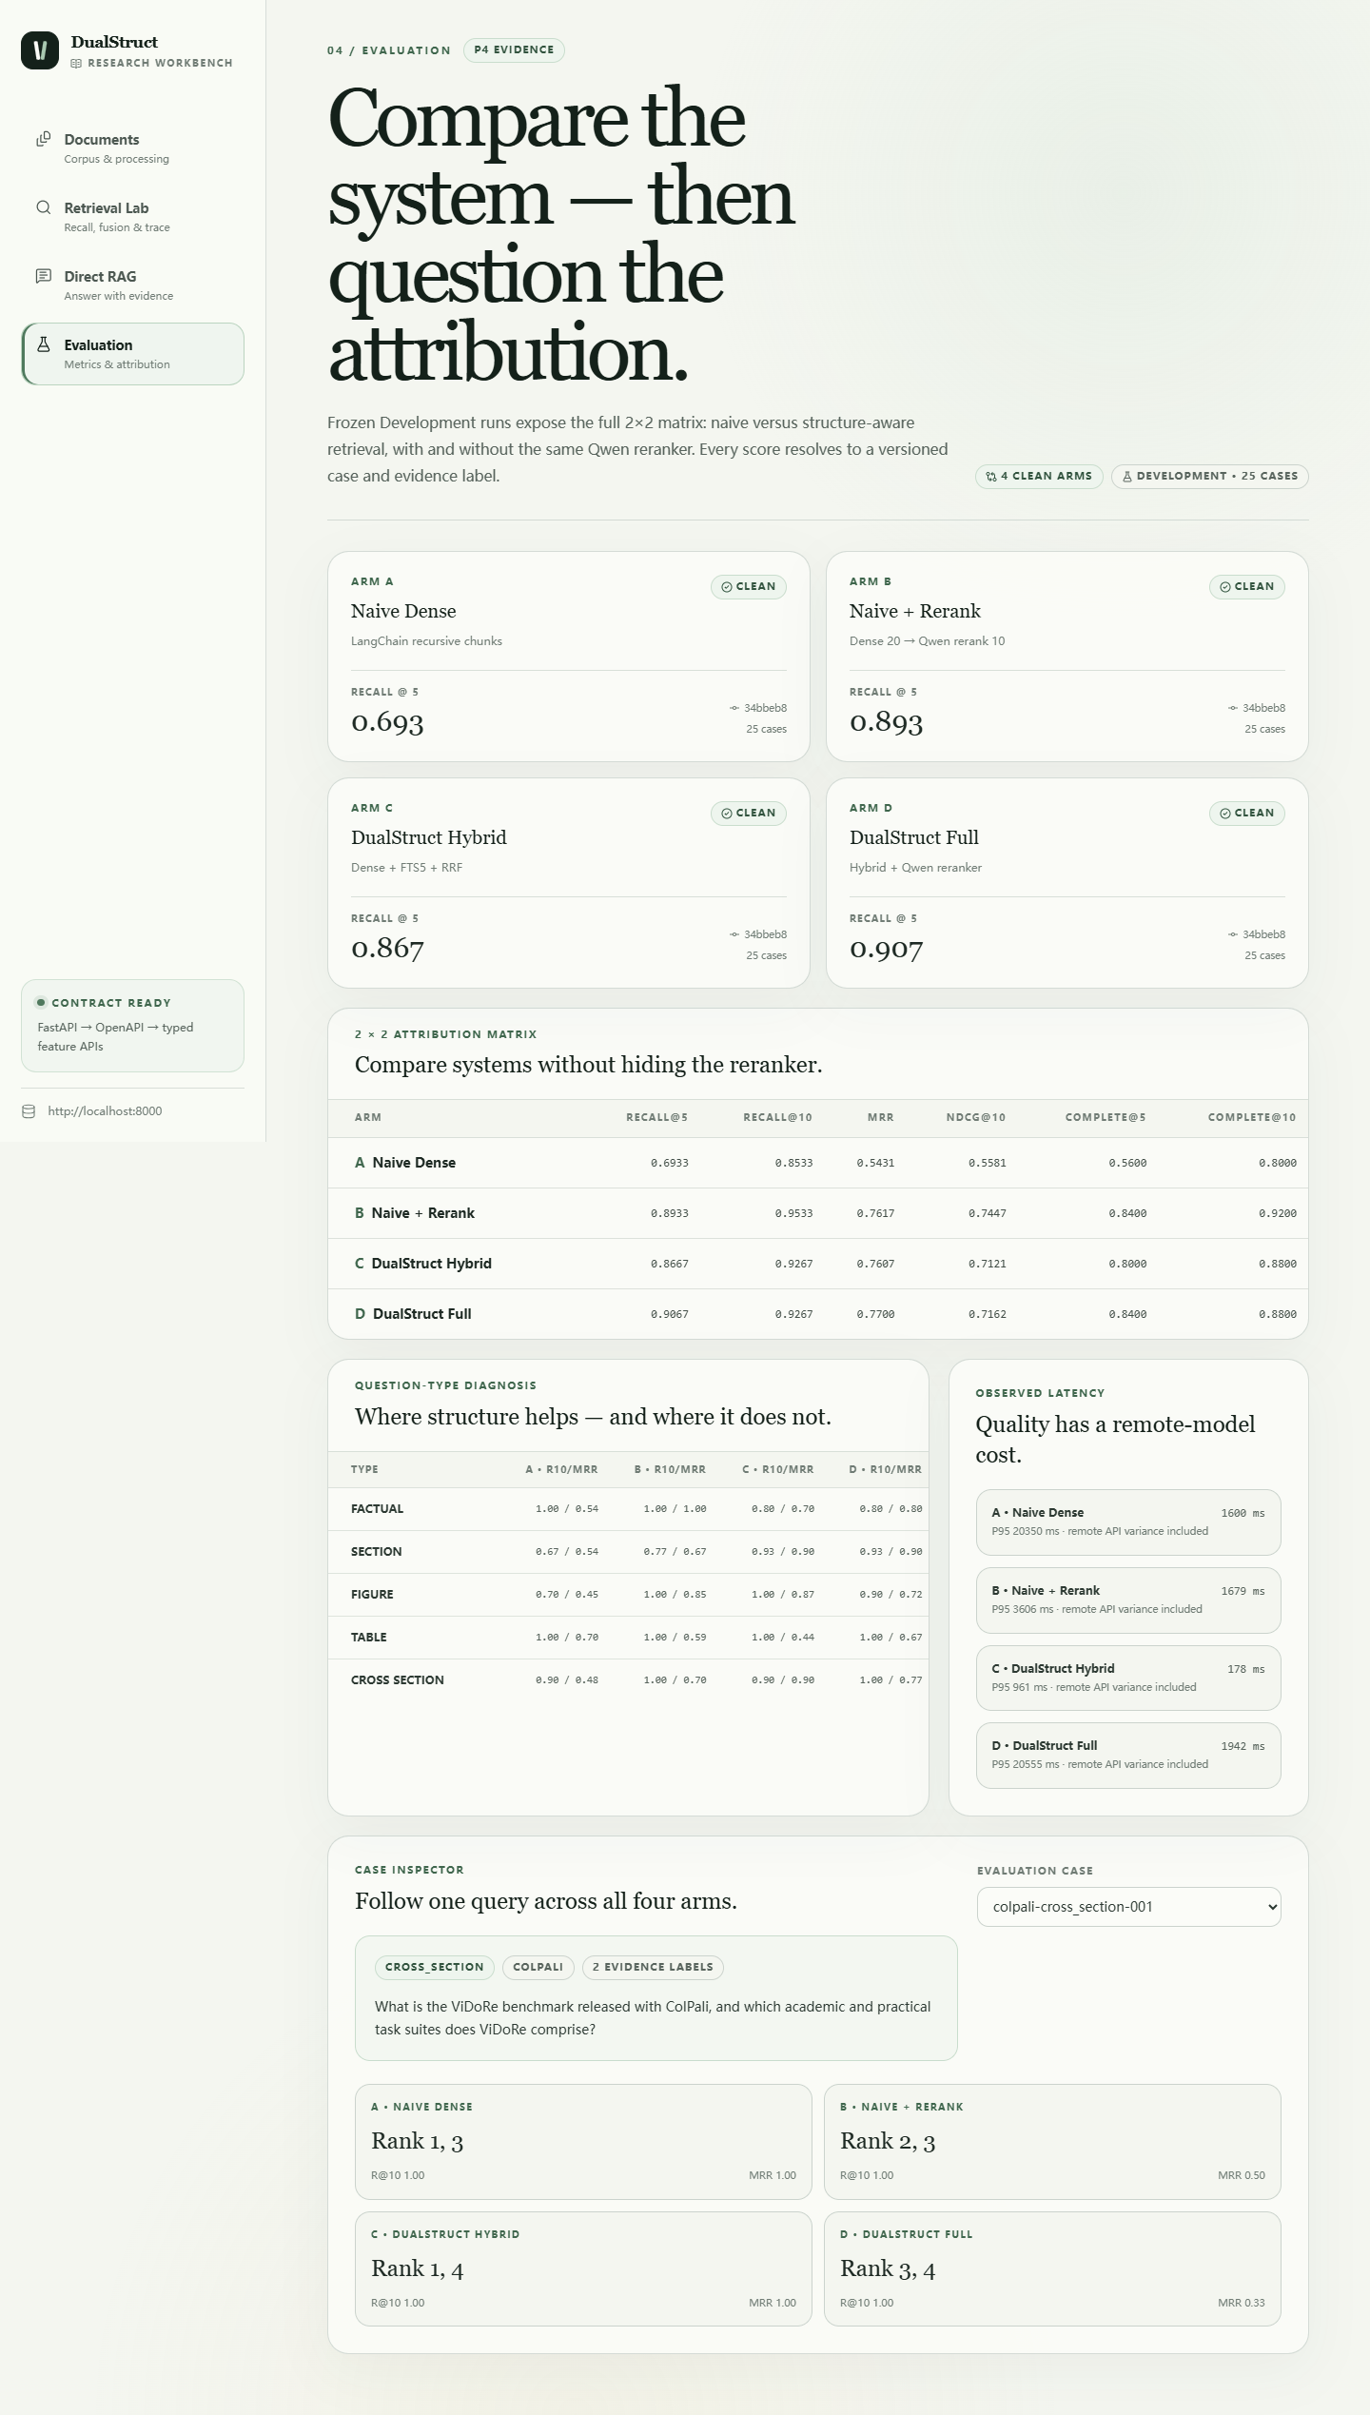This screenshot has width=1370, height=2415.
Task: Click the D • DualStruct Full Rank 3, 4 card
Action: pyautogui.click(x=1052, y=2269)
